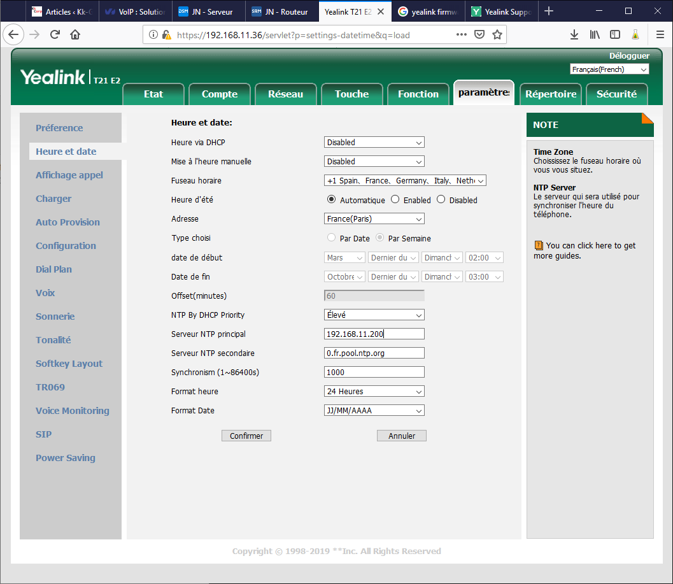This screenshot has width=673, height=584.
Task: Open the NTP By DHCP Priority dropdown
Action: 374,315
